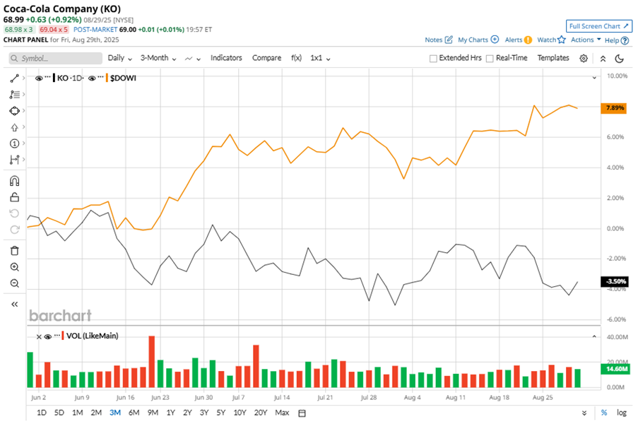Select the 1D range tab
Image resolution: width=638 pixels, height=424 pixels.
pos(42,413)
